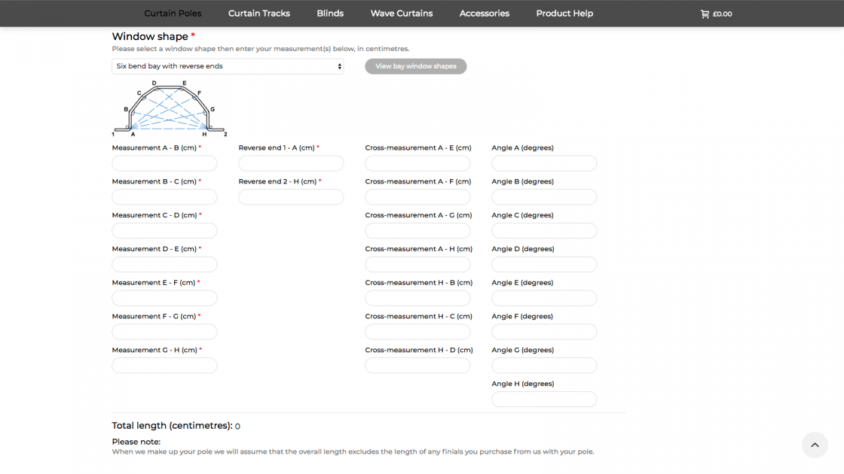Focus the Angle H degrees field
The image size is (844, 474).
[544, 400]
